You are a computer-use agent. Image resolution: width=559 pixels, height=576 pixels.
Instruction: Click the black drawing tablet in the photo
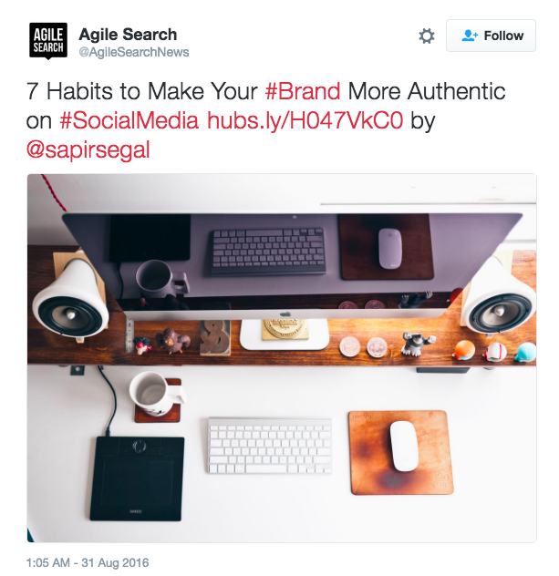click(137, 478)
